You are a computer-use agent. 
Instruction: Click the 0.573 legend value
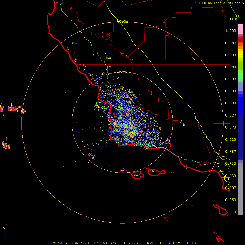pos(231,127)
